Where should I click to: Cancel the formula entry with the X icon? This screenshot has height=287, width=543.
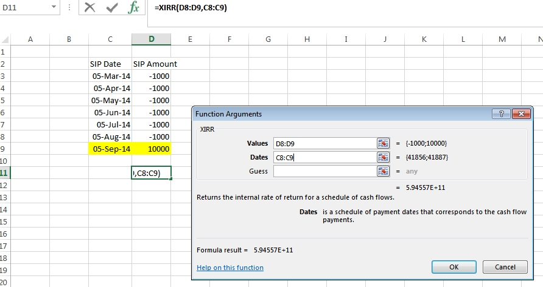89,7
